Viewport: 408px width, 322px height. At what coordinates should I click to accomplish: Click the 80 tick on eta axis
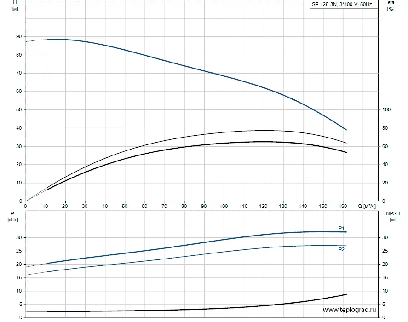coord(385,128)
